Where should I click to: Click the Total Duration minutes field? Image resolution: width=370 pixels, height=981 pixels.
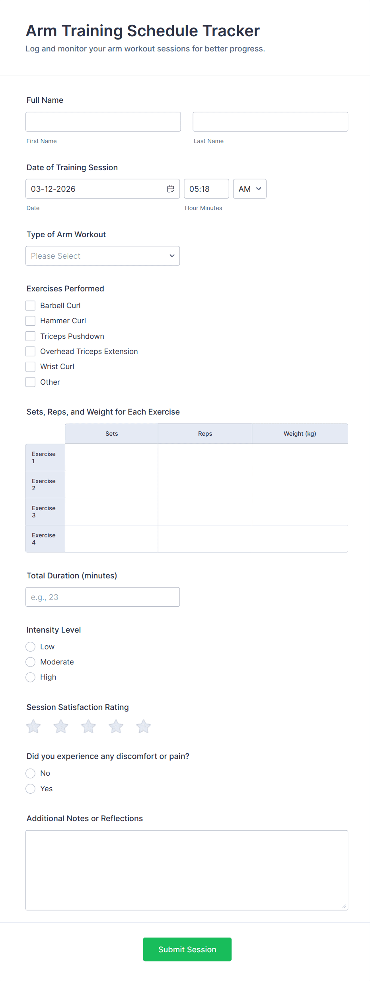pos(103,597)
